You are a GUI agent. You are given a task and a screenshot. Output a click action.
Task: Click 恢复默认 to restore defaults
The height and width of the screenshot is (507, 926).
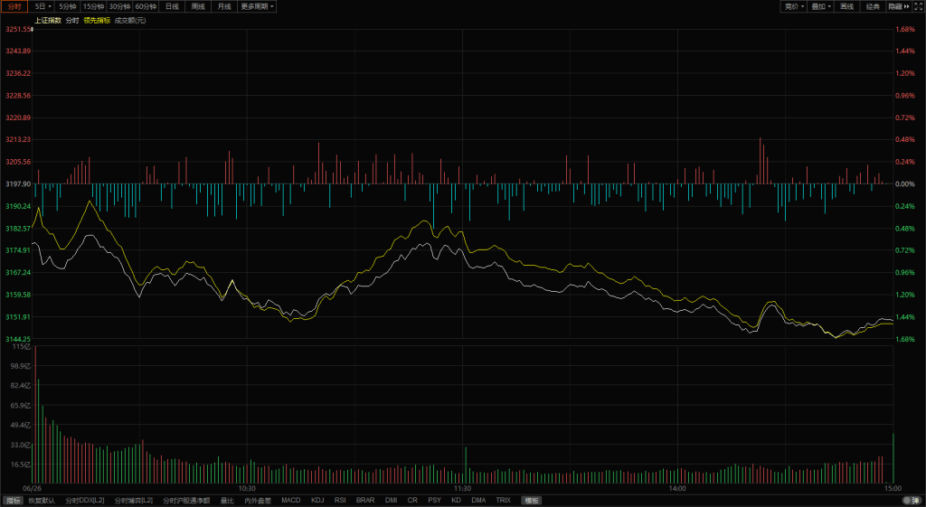click(x=42, y=500)
